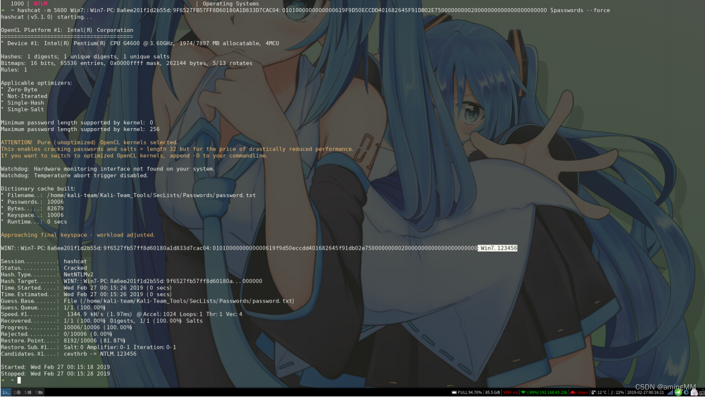
Task: Click the ethernet down status indicator
Action: point(580,392)
